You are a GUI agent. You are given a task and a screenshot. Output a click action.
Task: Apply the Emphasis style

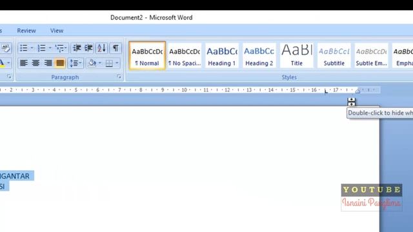(403, 55)
